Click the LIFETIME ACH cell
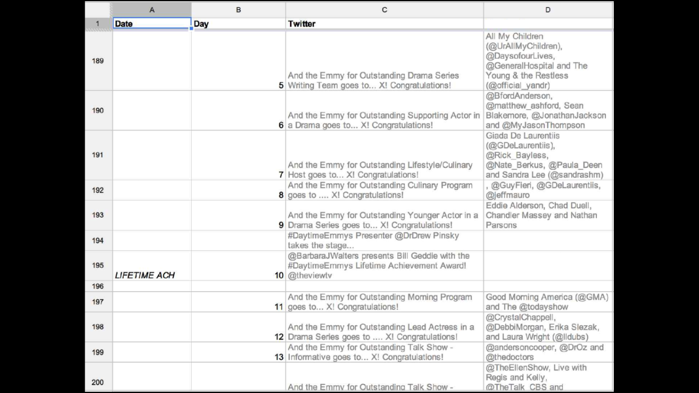699x393 pixels. [x=152, y=265]
